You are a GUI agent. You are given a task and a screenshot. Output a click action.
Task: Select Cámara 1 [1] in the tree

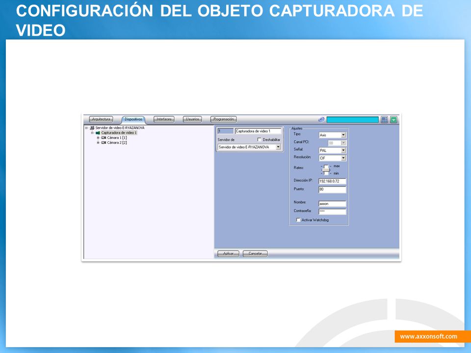pos(117,138)
